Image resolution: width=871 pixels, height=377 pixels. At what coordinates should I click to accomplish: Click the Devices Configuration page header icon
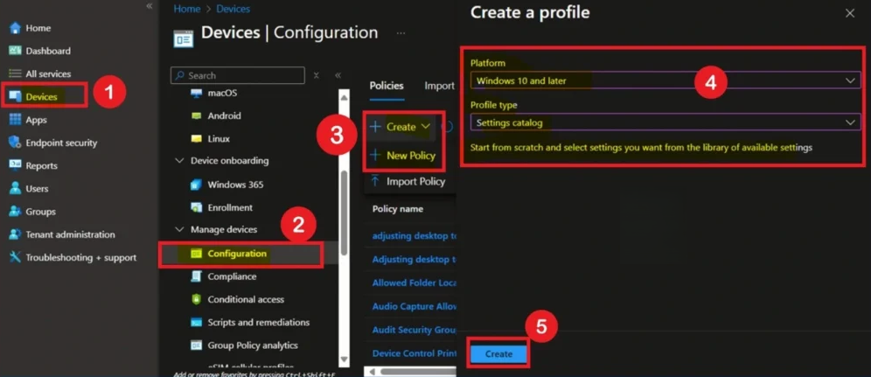point(184,38)
